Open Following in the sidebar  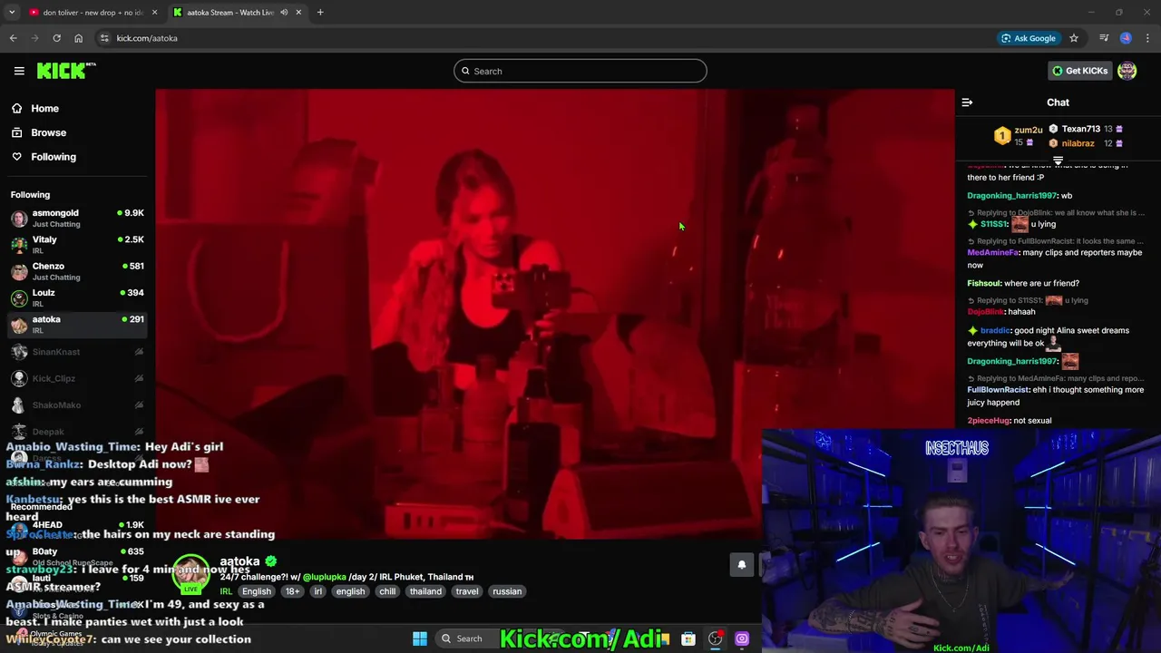(54, 157)
